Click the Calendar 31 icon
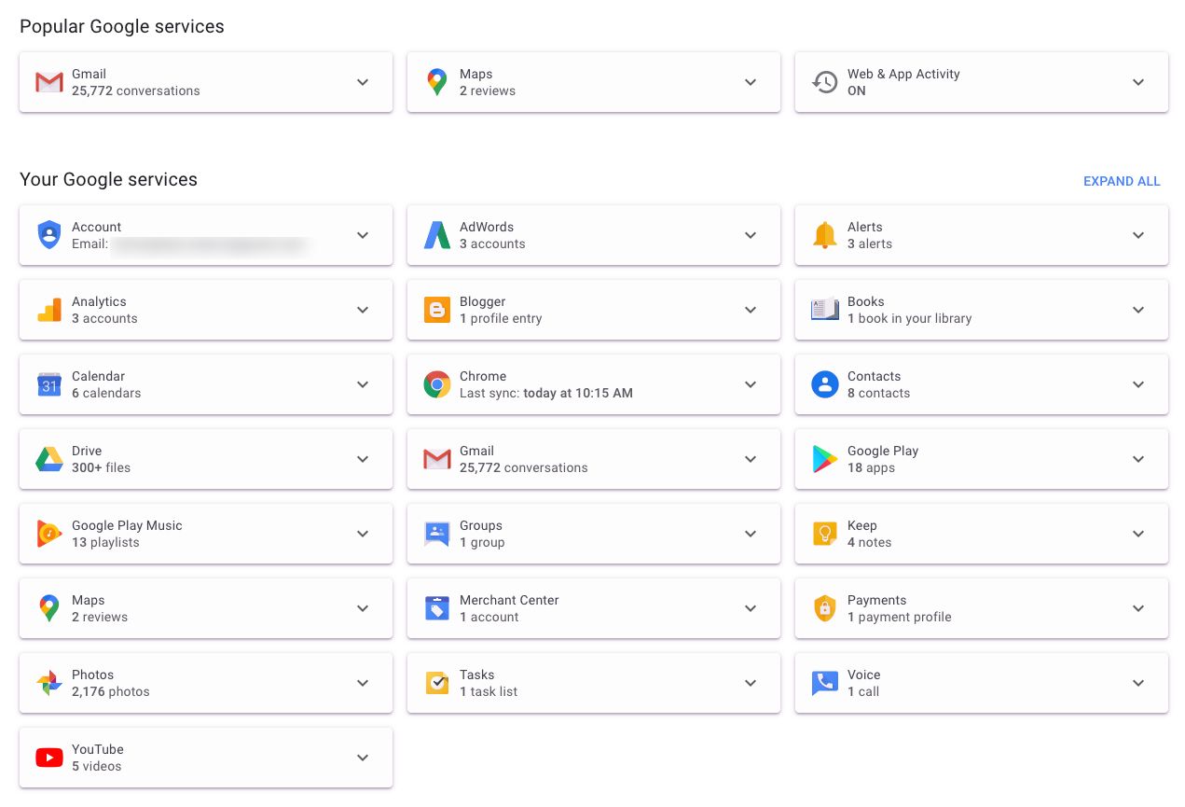 (49, 384)
